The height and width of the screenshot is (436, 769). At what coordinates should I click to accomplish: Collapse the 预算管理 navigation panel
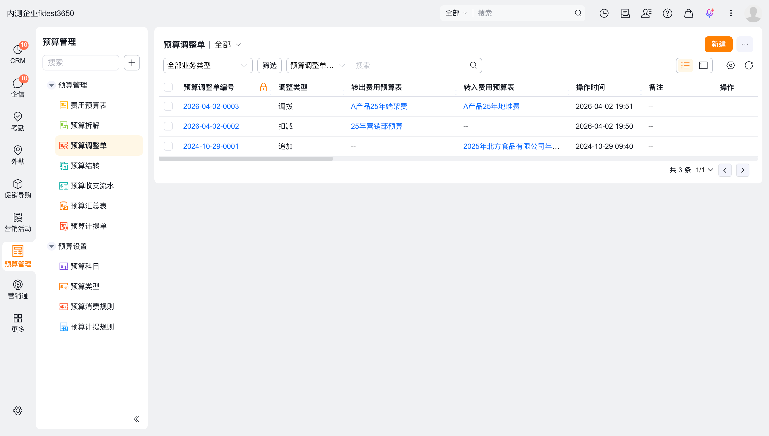coord(137,419)
